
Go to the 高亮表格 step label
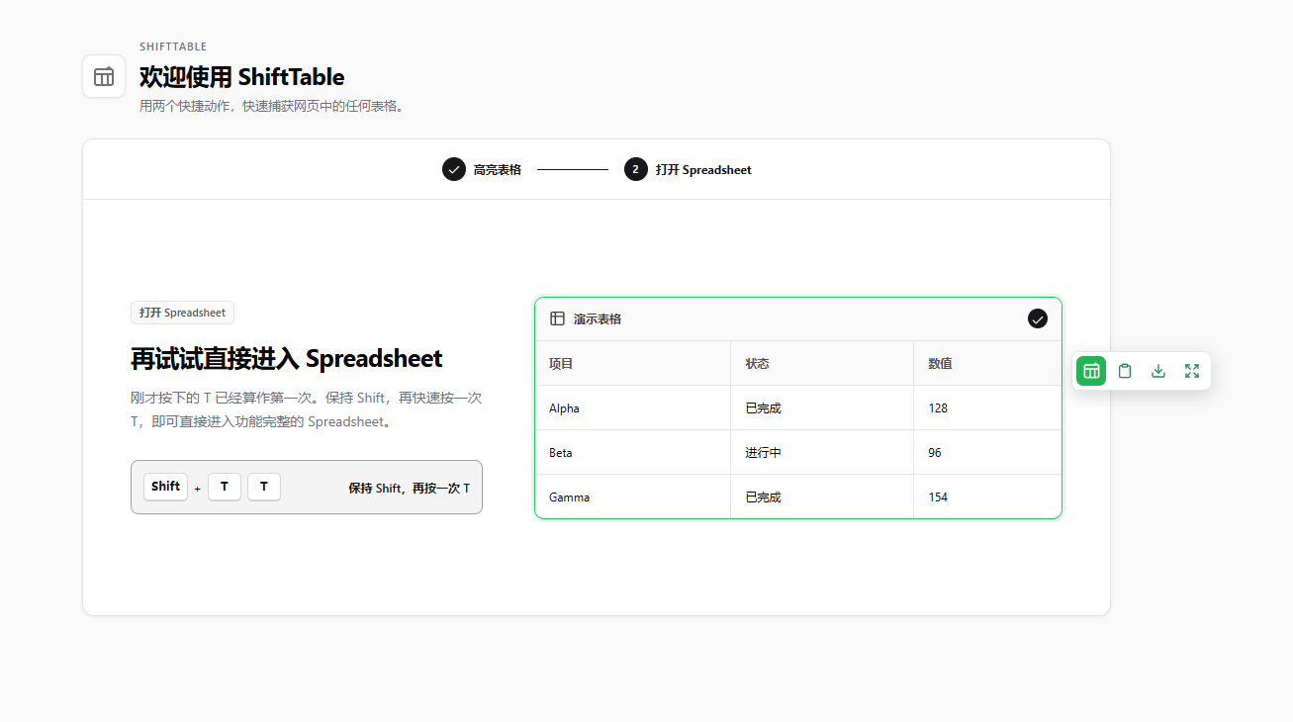click(498, 170)
